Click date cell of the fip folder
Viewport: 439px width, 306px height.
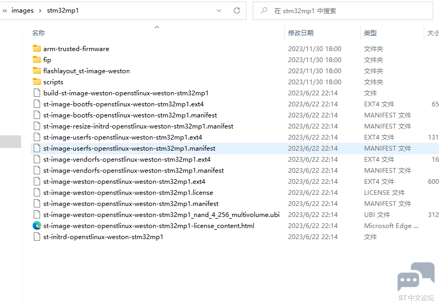point(314,60)
